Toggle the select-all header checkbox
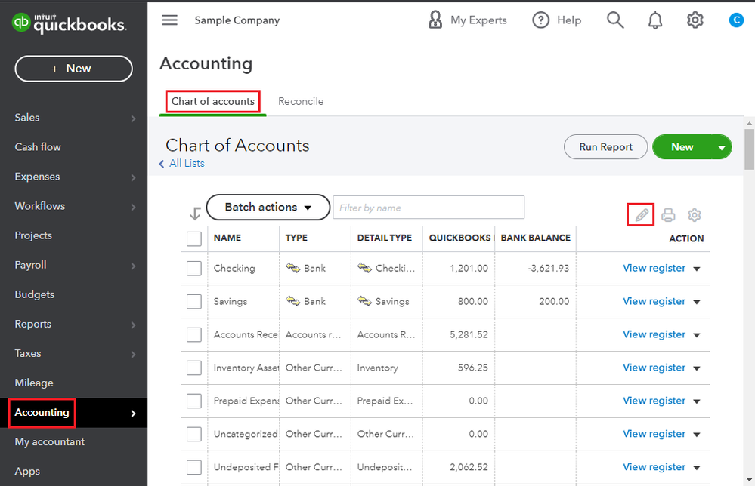The image size is (755, 486). (x=194, y=238)
